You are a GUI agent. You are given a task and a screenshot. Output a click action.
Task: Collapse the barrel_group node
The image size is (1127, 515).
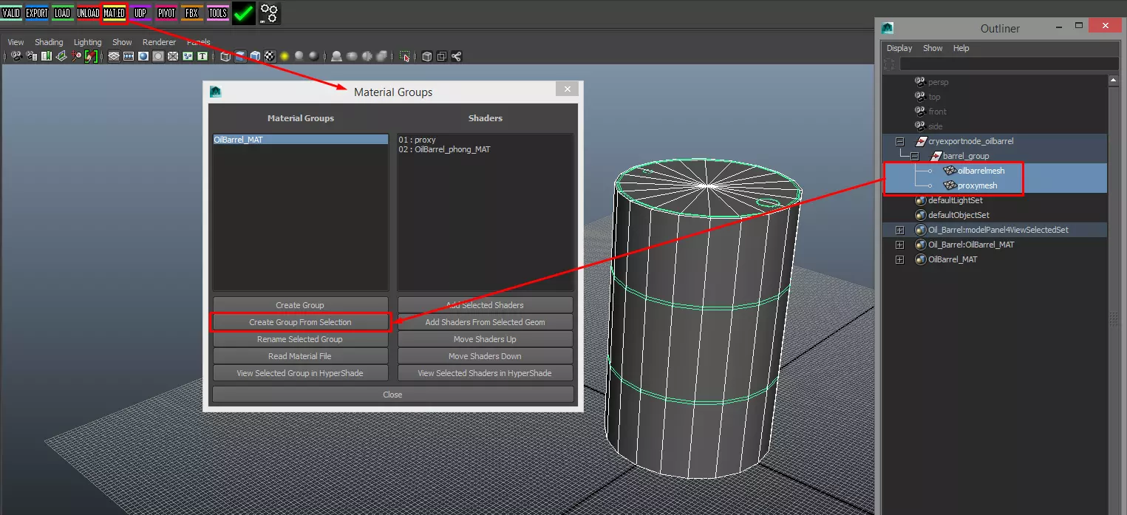(x=914, y=156)
